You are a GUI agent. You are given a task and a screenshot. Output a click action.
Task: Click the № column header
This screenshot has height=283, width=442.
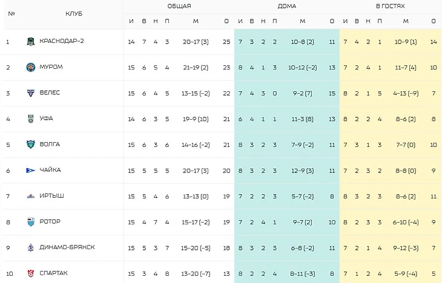pos(12,13)
